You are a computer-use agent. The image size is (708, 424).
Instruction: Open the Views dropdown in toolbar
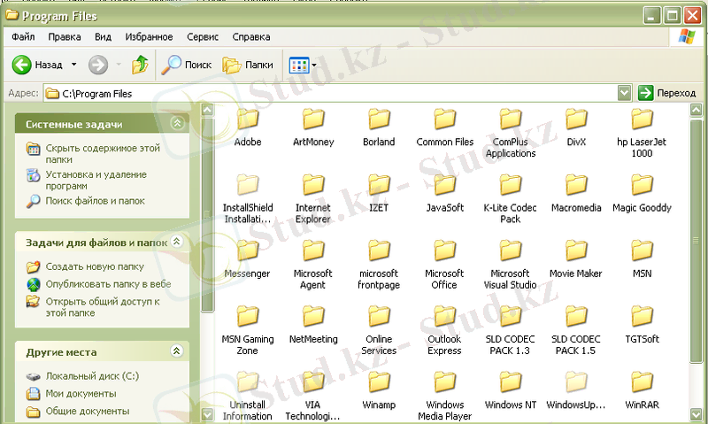click(x=303, y=65)
